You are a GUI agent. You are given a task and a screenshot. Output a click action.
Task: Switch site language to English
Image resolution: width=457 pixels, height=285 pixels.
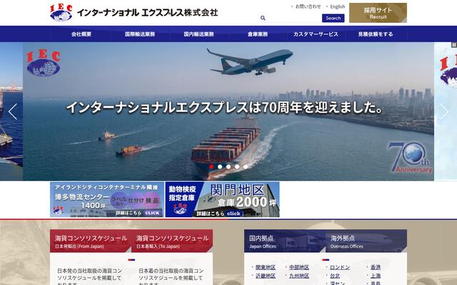(338, 6)
